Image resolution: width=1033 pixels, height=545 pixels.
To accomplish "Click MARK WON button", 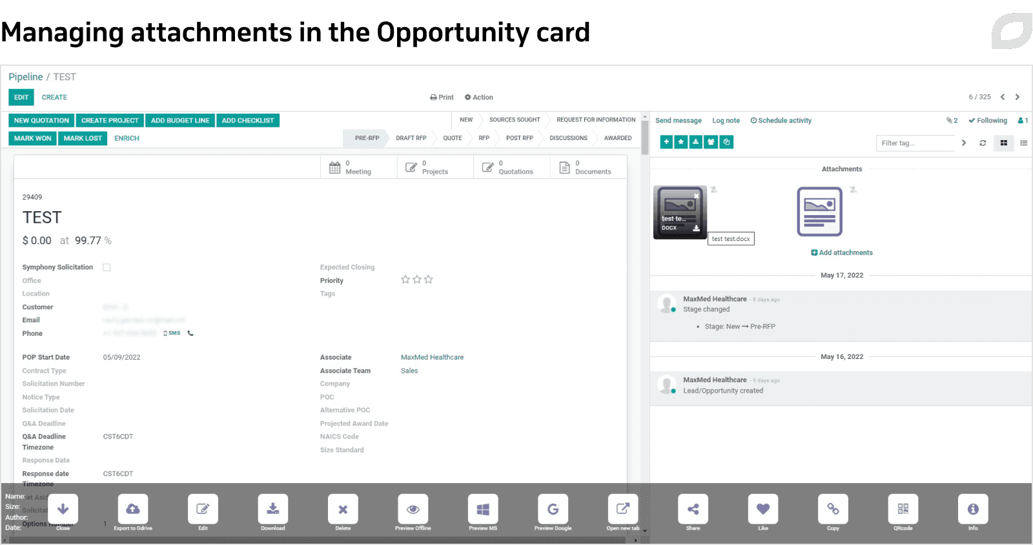I will [x=33, y=138].
